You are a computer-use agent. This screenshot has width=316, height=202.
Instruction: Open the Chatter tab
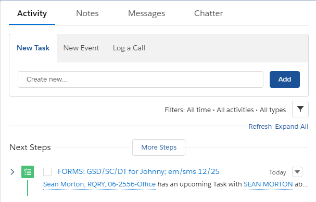pos(208,14)
